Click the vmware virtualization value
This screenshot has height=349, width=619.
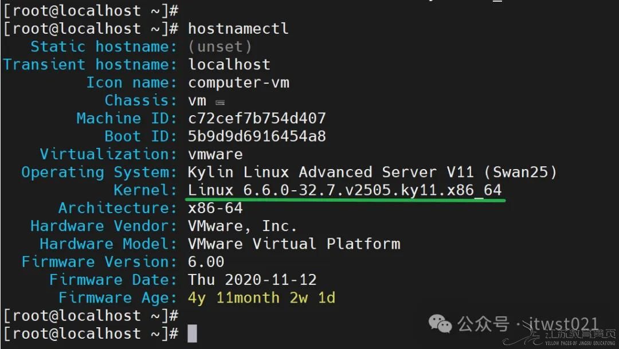pyautogui.click(x=215, y=154)
